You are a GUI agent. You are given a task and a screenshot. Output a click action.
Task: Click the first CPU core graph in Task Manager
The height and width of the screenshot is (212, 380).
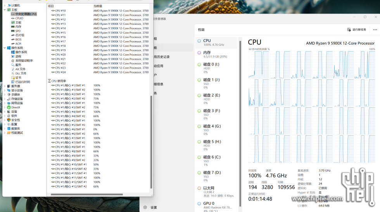(x=259, y=64)
